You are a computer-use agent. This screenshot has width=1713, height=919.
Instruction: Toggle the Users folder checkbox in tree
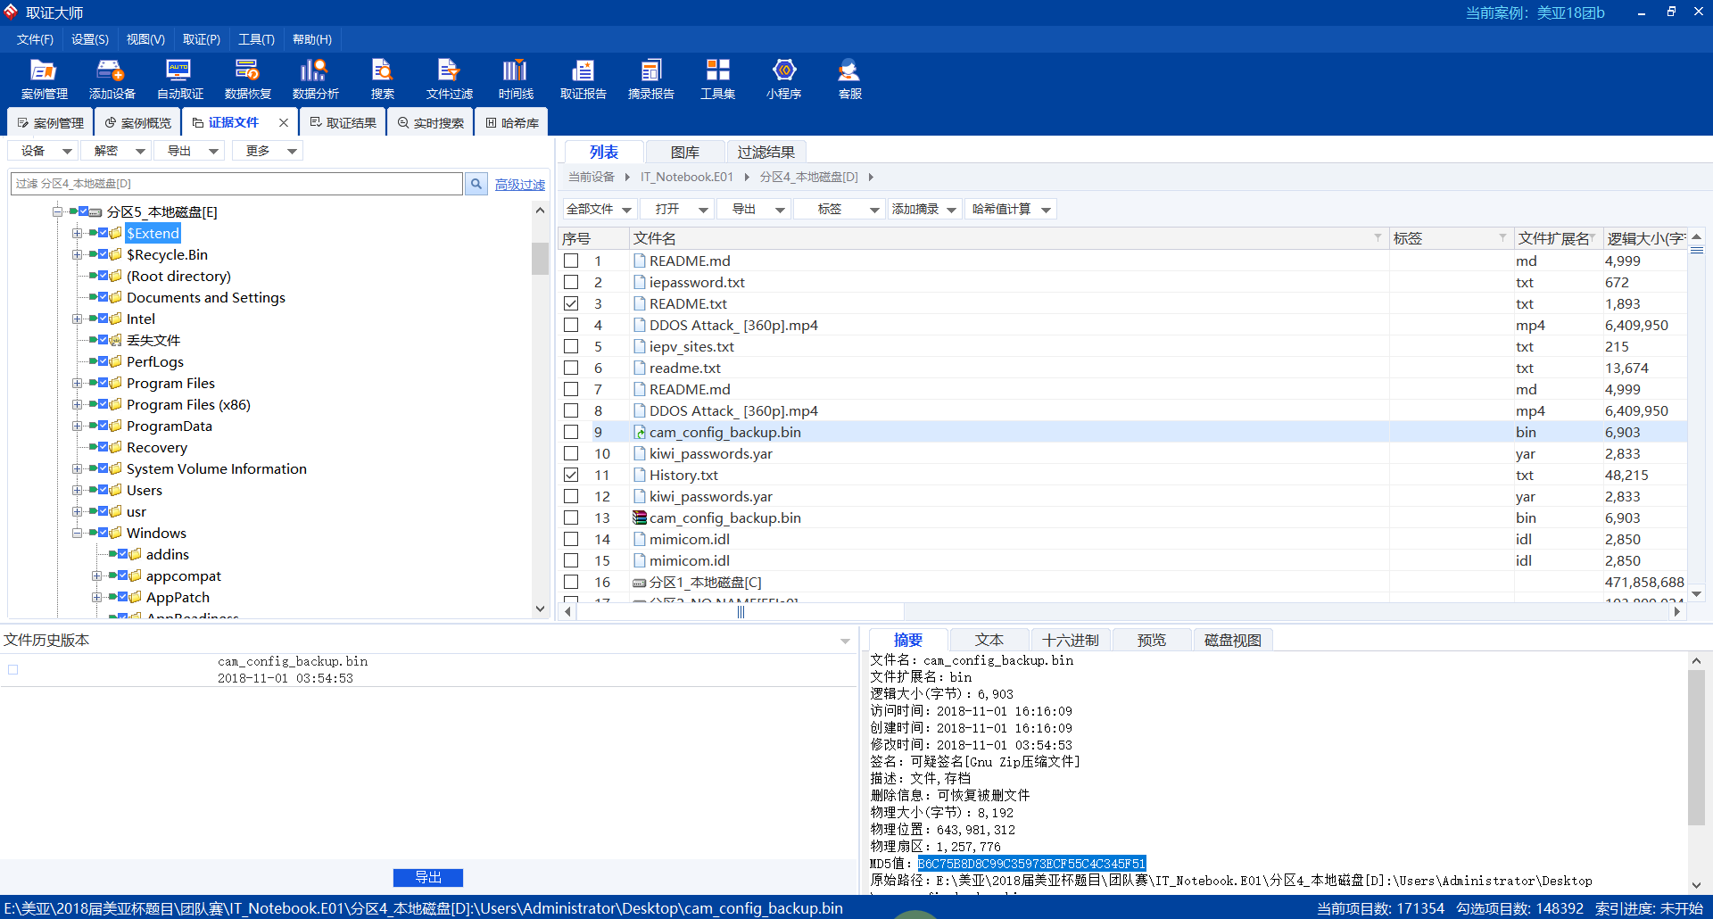(103, 490)
